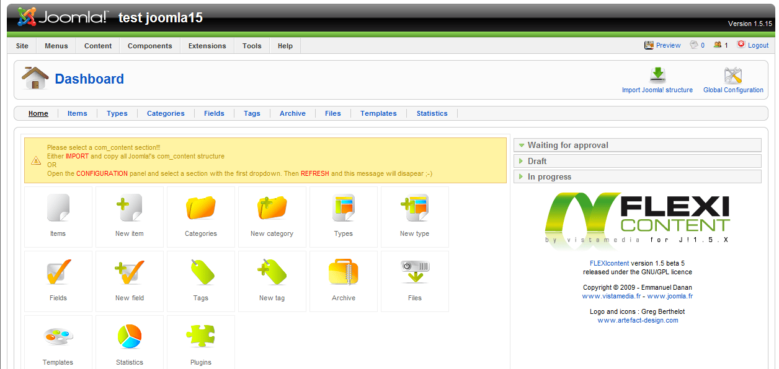Switch to the Items submenu tab

tap(78, 113)
